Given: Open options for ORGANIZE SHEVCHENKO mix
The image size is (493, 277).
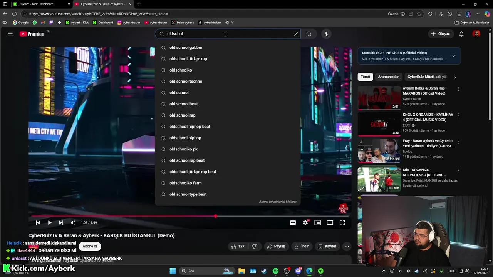Looking at the screenshot, I should tap(459, 170).
